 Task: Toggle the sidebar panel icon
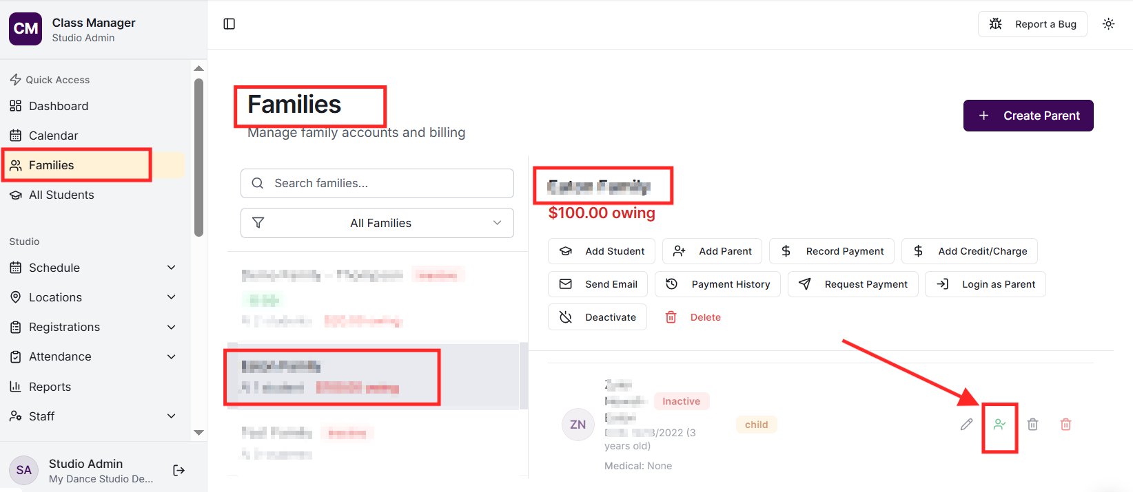[x=229, y=24]
